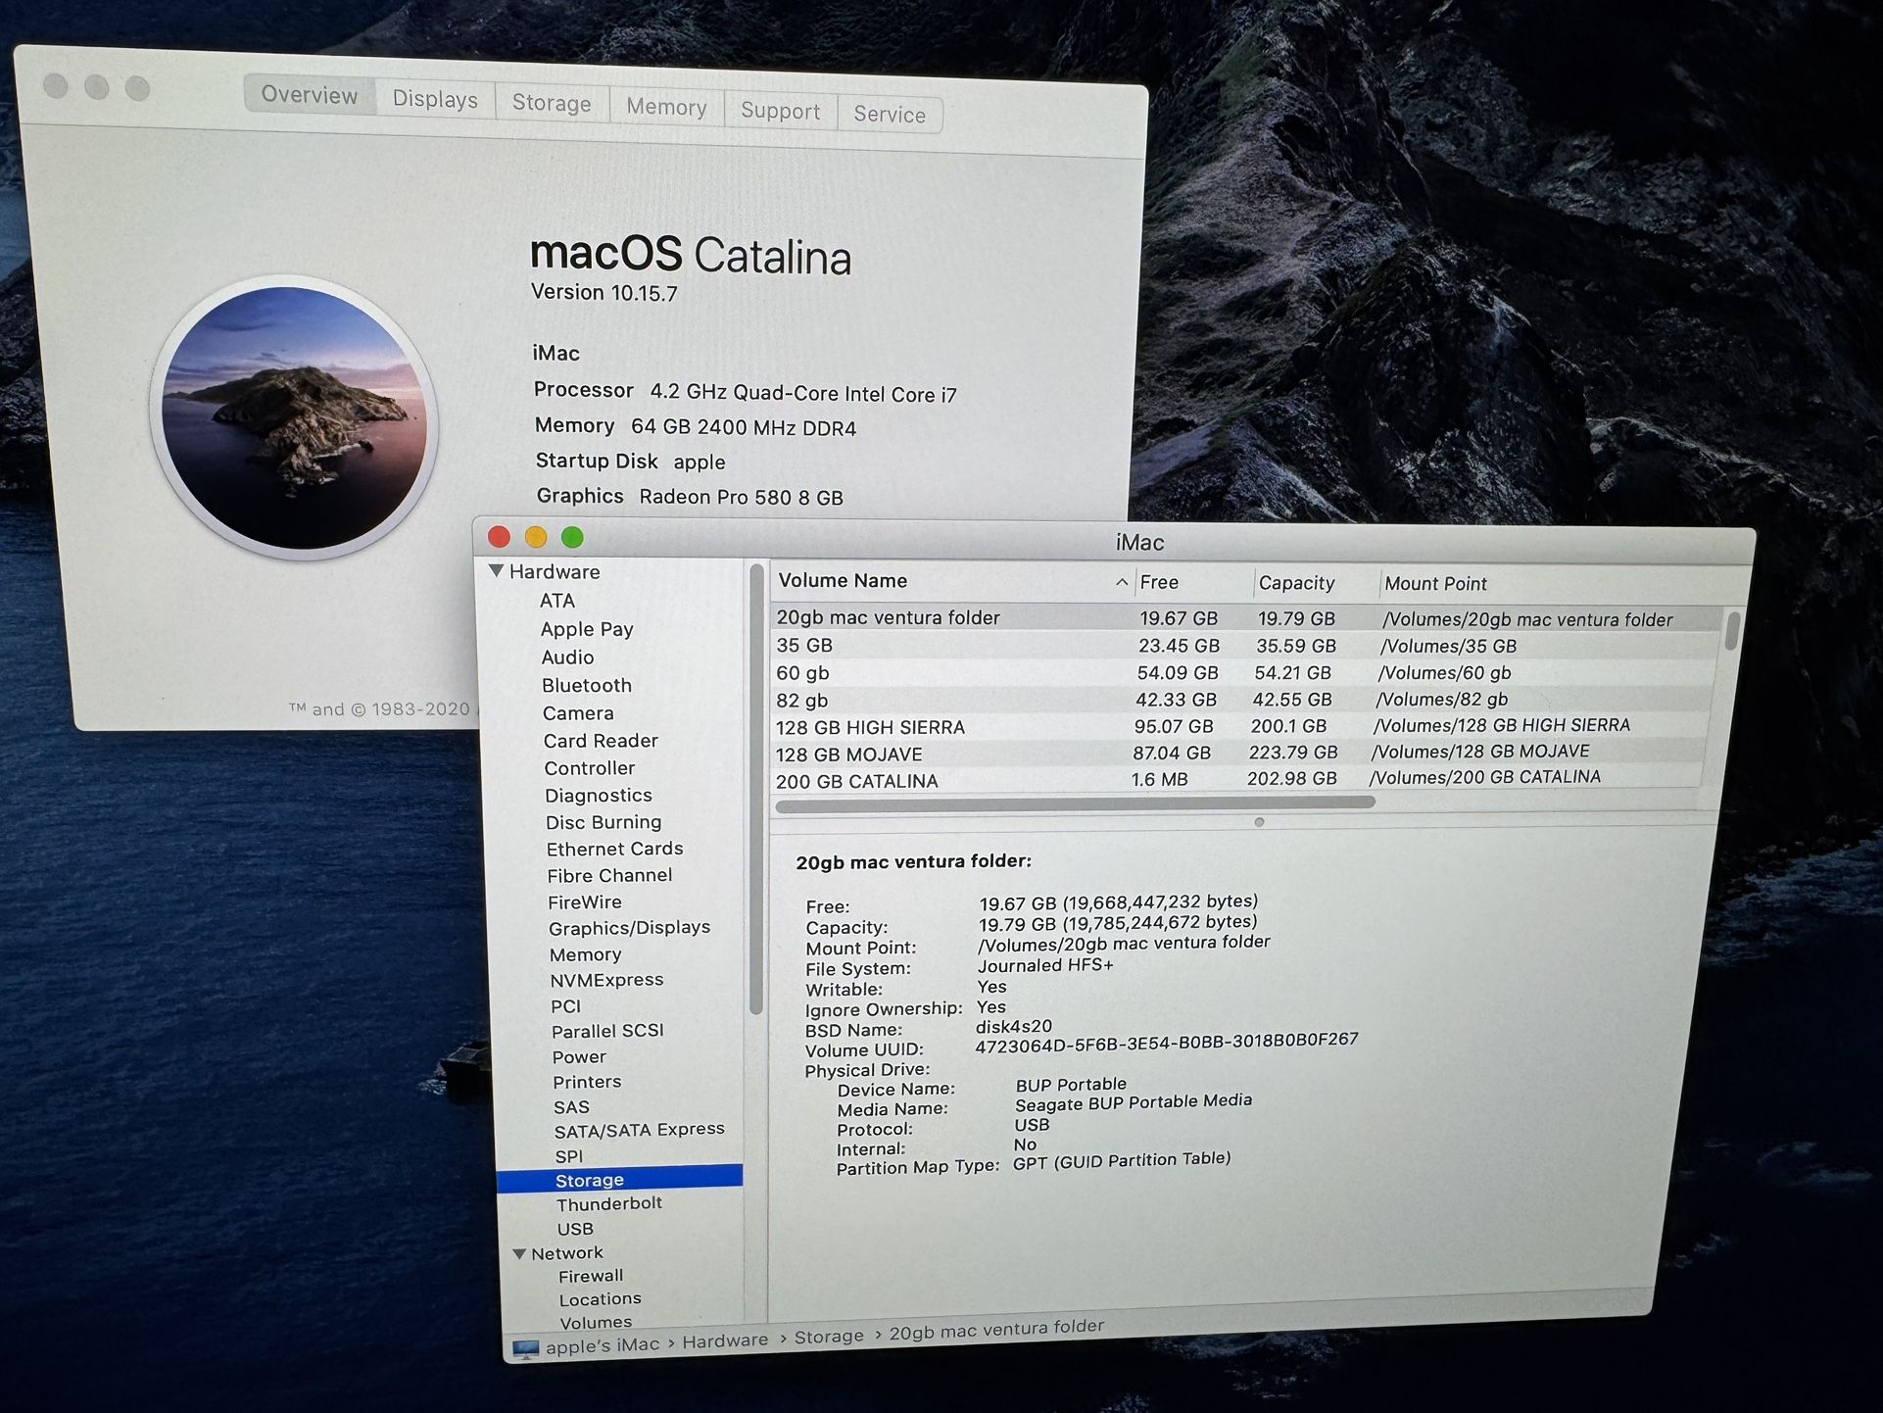This screenshot has height=1413, width=1883.
Task: Select PCI in the sidebar
Action: coord(565,1006)
